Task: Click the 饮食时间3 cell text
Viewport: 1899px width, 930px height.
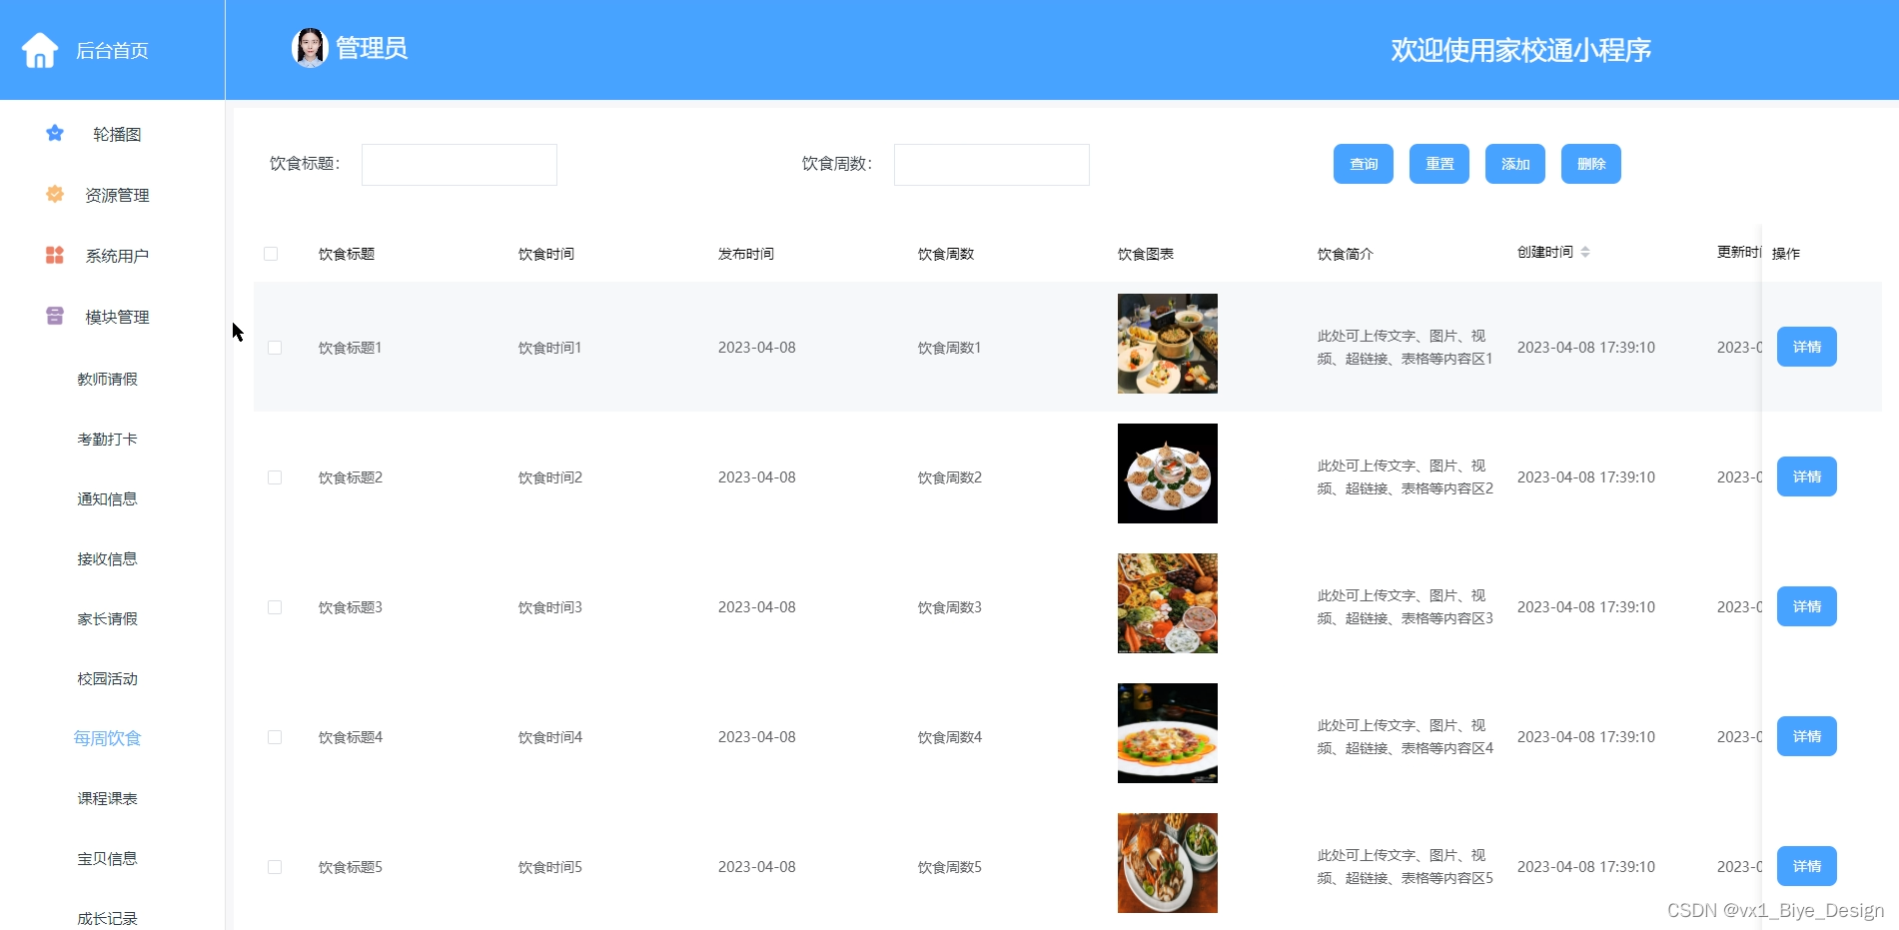Action: (550, 607)
